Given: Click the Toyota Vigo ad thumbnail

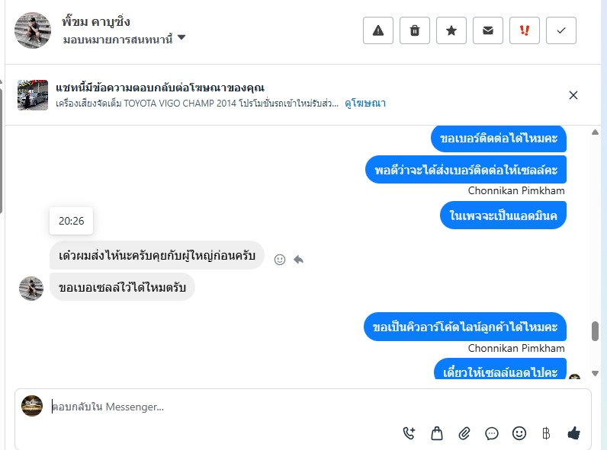Looking at the screenshot, I should tap(33, 95).
